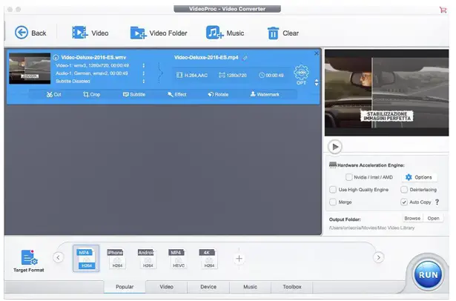This screenshot has width=456, height=301.
Task: Click output resolution 1280x720
Action: 233,76
